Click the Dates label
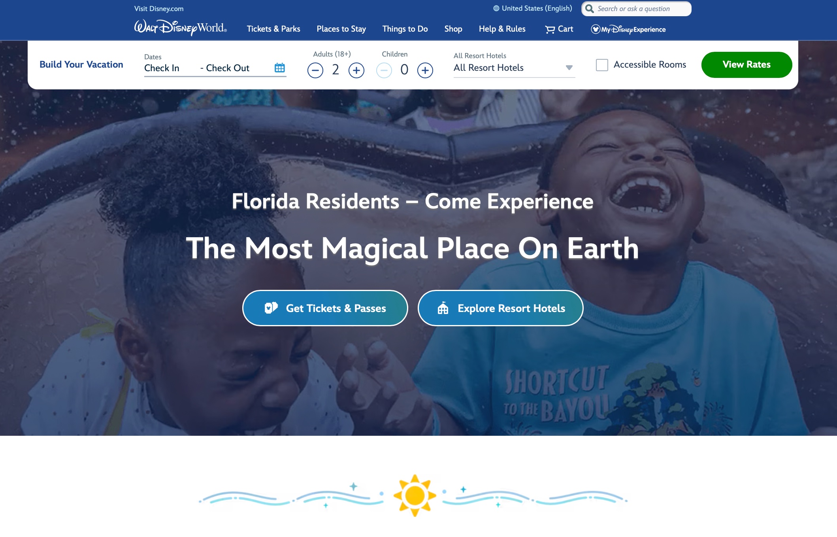The image size is (837, 537). (x=153, y=57)
